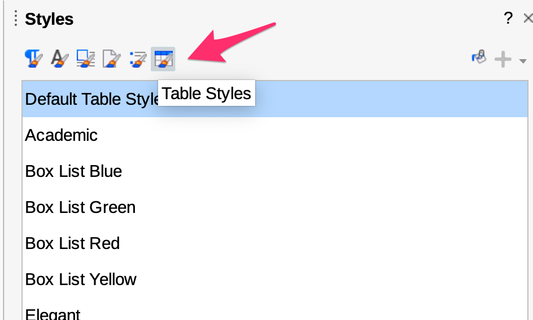Open the List Styles category

pos(137,58)
